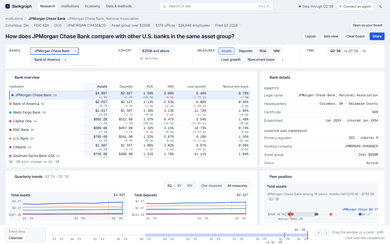Select the All measures view option

[x=237, y=186]
